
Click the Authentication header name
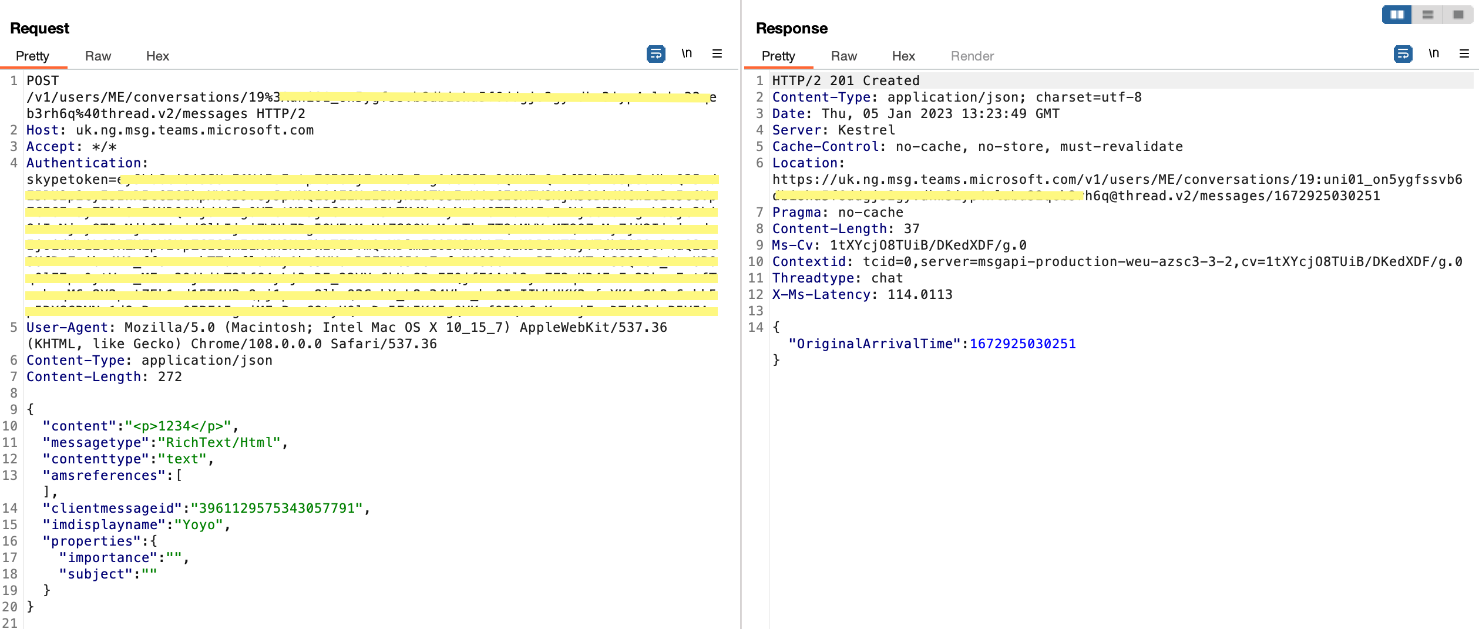click(83, 163)
